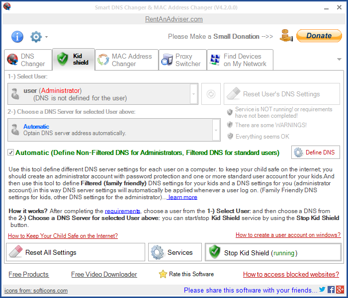
Task: Open the Select User dropdown arrow
Action: (193, 94)
